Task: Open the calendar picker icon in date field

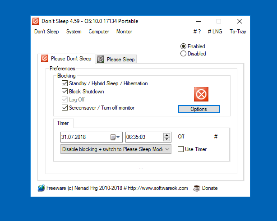Action: pyautogui.click(x=113, y=137)
